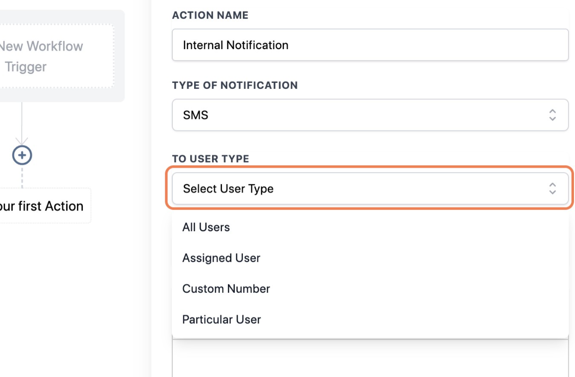Expand the SMS notification type selector
Viewport: 575px width, 377px height.
(x=370, y=115)
